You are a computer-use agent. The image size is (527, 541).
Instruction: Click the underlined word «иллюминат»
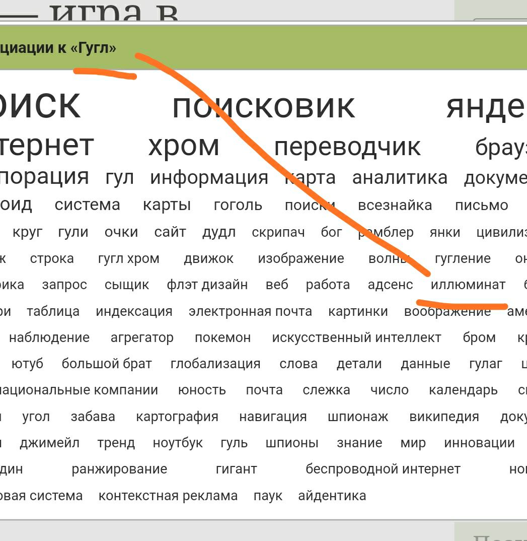[x=468, y=285]
